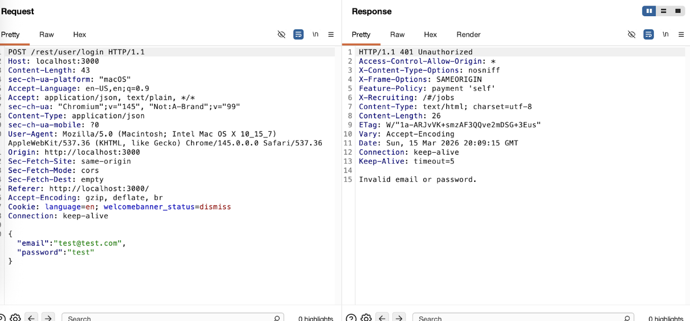Screen dimensions: 690x321
Task: Select the Request Pretty tab
Action: click(10, 34)
